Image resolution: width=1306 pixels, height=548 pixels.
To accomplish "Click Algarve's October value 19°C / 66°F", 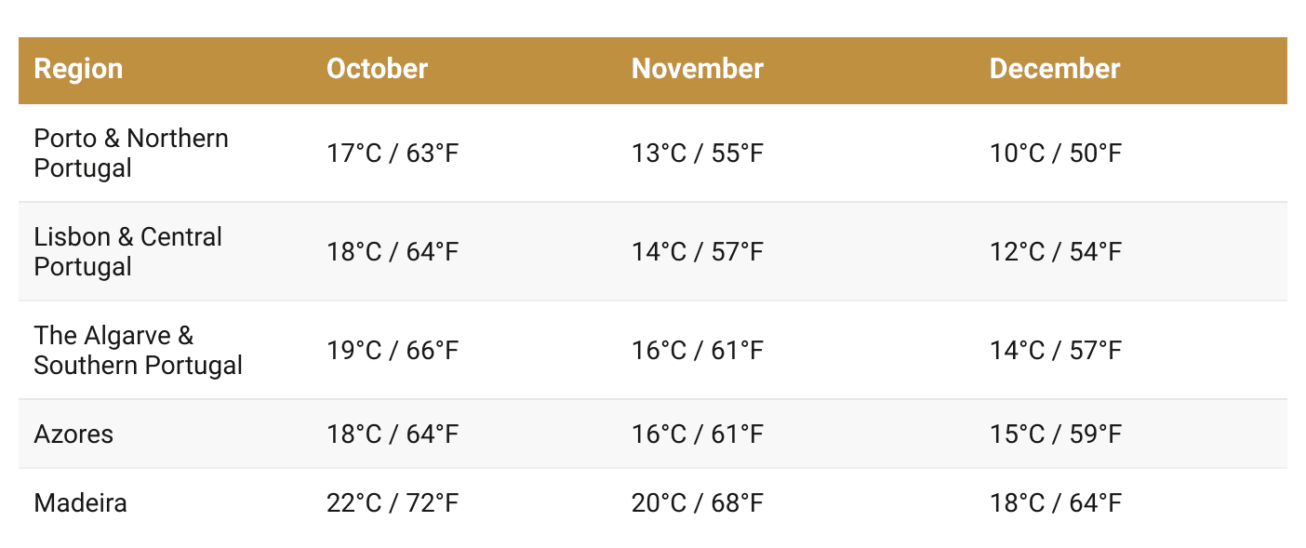I will [x=393, y=351].
